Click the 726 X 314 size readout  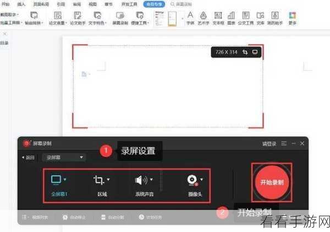pyautogui.click(x=226, y=52)
